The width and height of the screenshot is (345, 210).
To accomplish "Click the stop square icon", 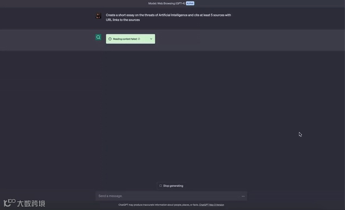I will (x=160, y=186).
